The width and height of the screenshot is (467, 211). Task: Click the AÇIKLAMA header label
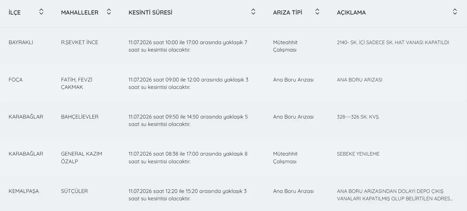(x=351, y=12)
